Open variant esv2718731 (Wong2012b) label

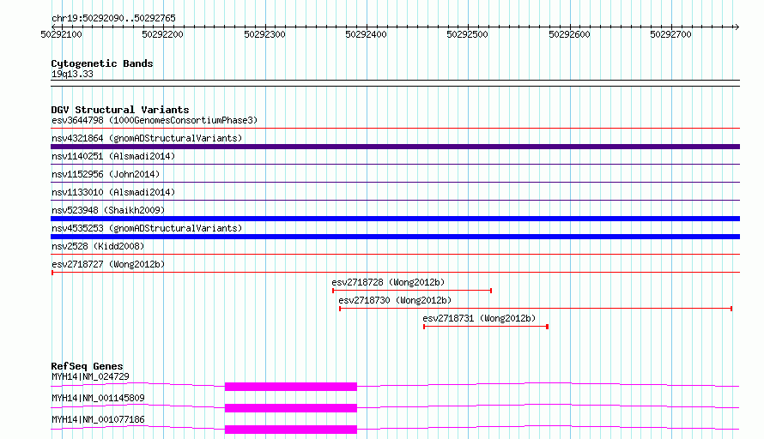pyautogui.click(x=479, y=318)
